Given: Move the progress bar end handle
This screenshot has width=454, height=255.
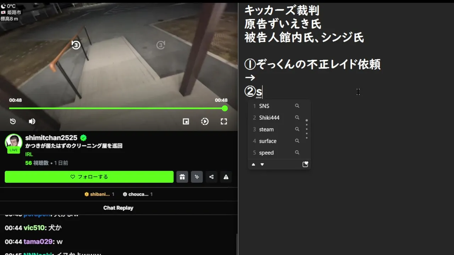Looking at the screenshot, I should pos(225,108).
